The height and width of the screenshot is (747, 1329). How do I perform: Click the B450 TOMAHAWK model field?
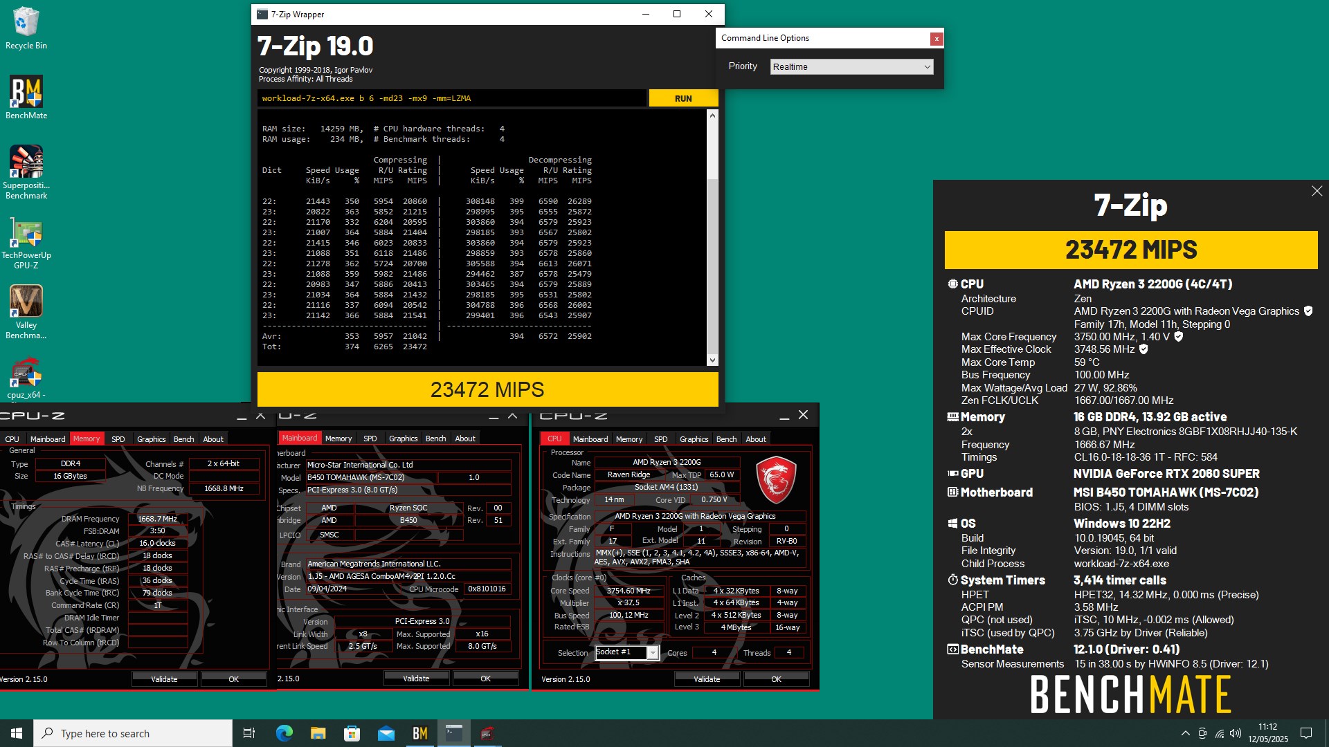coord(371,477)
